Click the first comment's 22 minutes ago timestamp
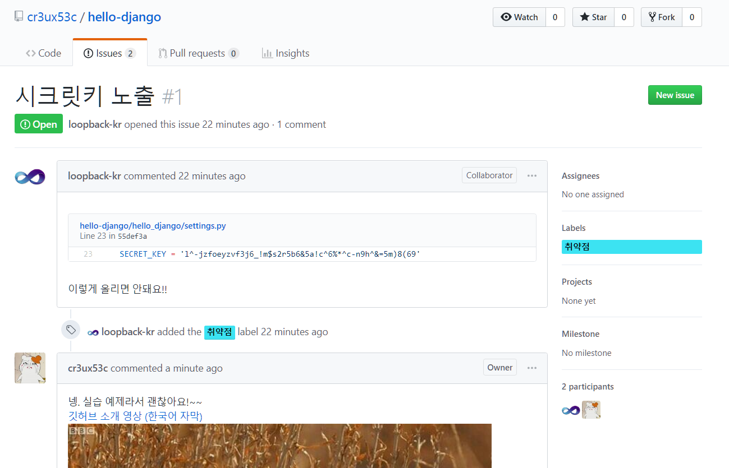The height and width of the screenshot is (468, 729). (212, 176)
